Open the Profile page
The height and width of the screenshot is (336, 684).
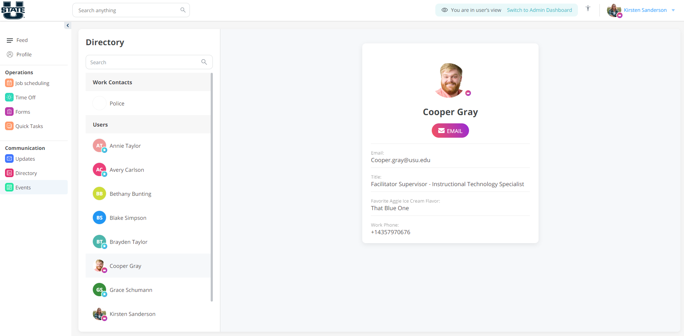24,54
